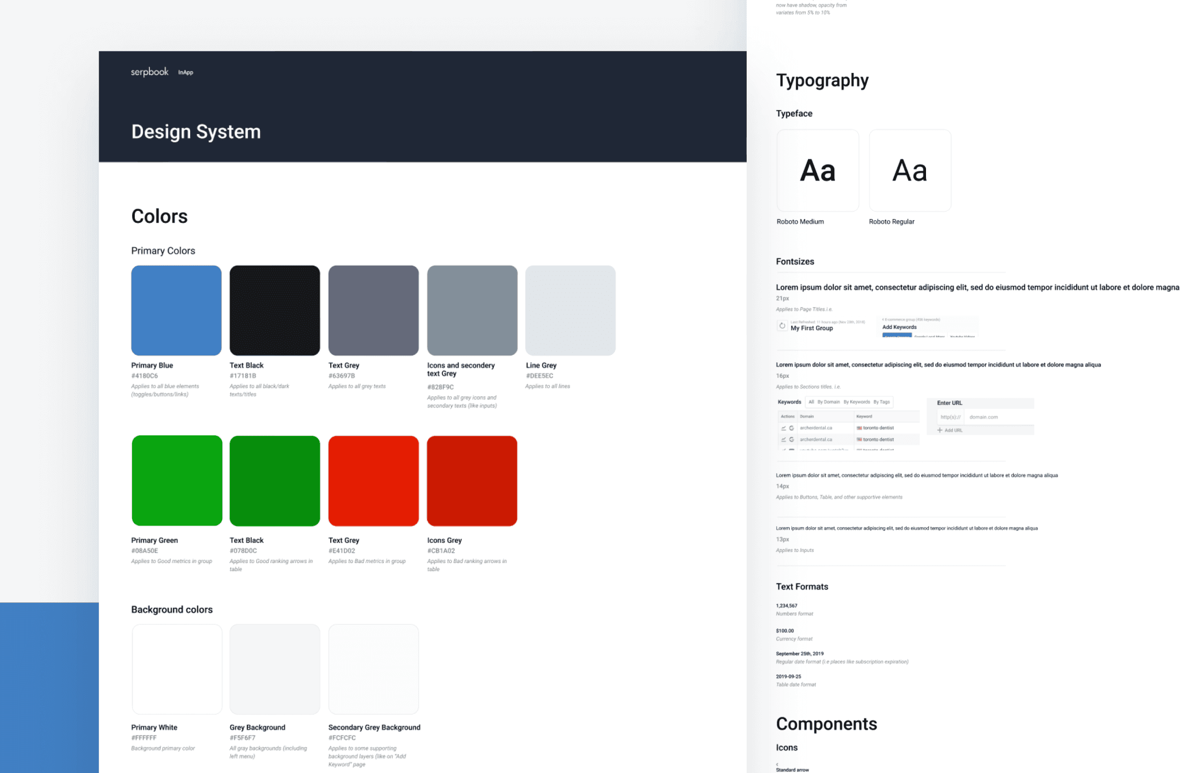Click the Roboto Regular typeface card
Viewport: 1181px width, 773px height.
click(909, 171)
